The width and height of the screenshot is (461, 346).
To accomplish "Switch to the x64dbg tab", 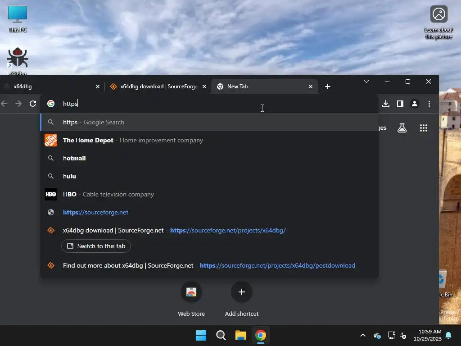I will [50, 86].
